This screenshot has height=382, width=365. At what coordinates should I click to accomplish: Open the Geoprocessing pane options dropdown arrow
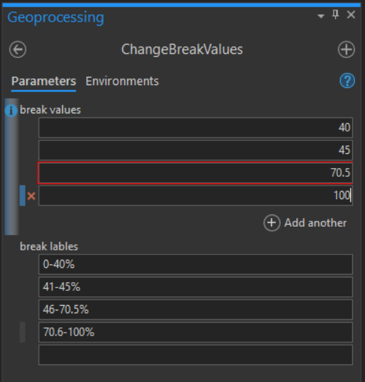321,16
